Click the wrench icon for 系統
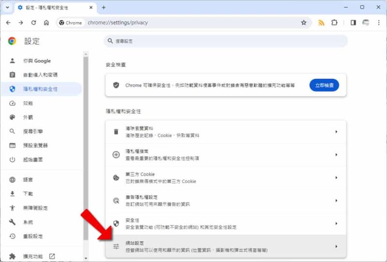Screen dimensions: 387x262 [13, 222]
